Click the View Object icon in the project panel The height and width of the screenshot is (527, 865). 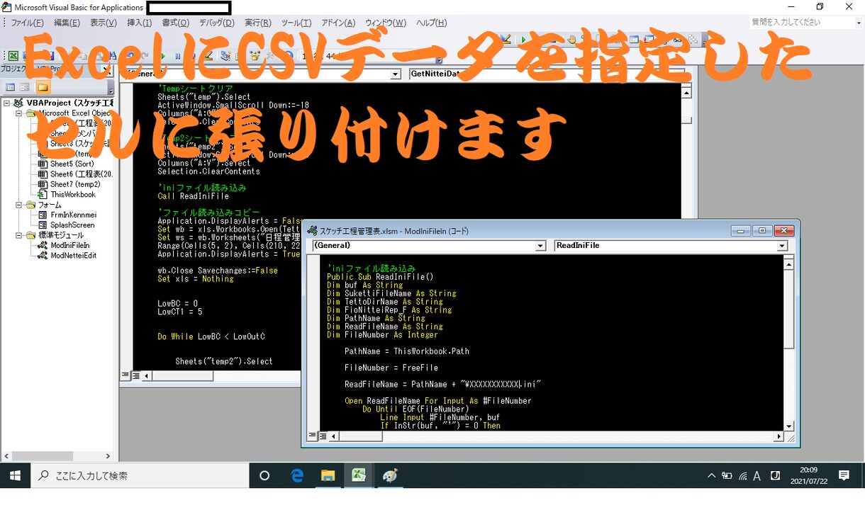point(25,87)
